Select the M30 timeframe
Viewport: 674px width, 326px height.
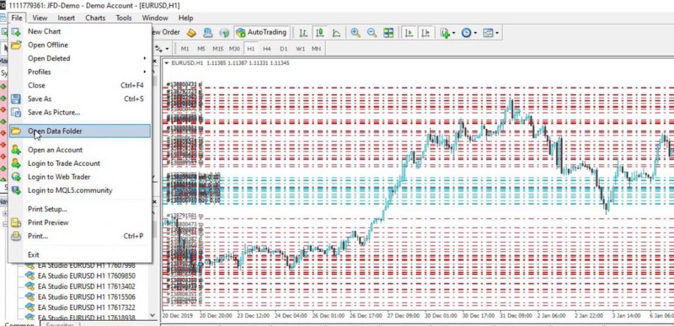point(234,49)
